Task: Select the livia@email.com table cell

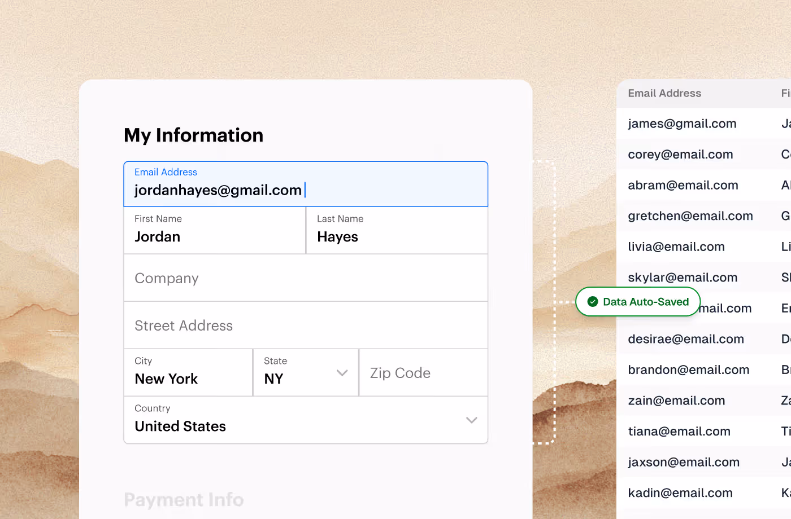Action: click(676, 247)
